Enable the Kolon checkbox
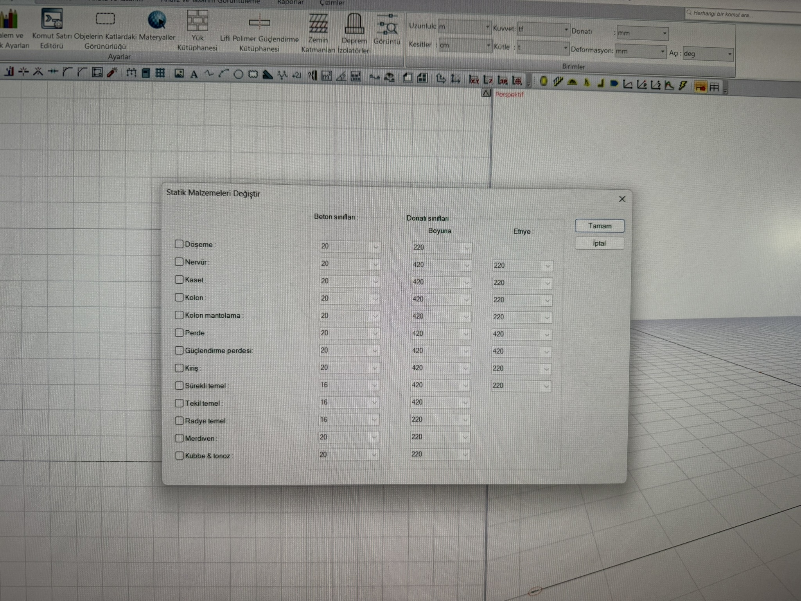 click(179, 297)
